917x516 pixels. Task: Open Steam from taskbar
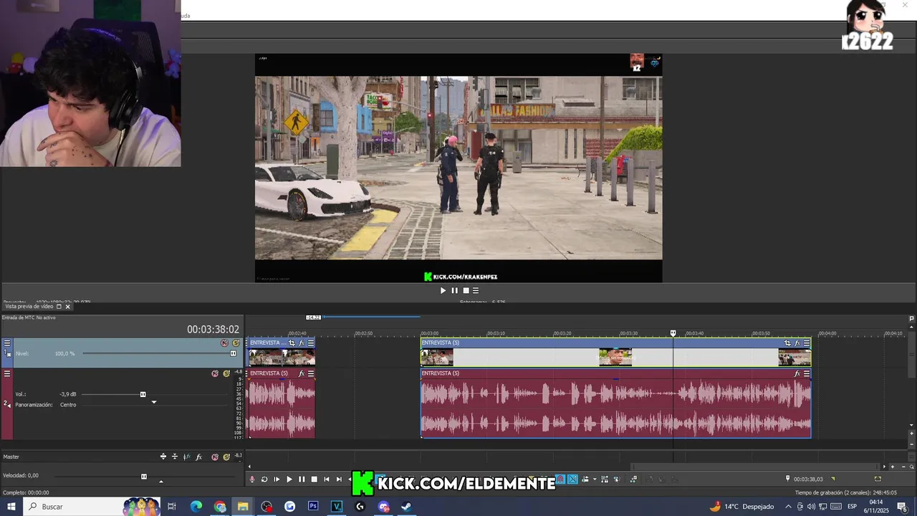(406, 507)
